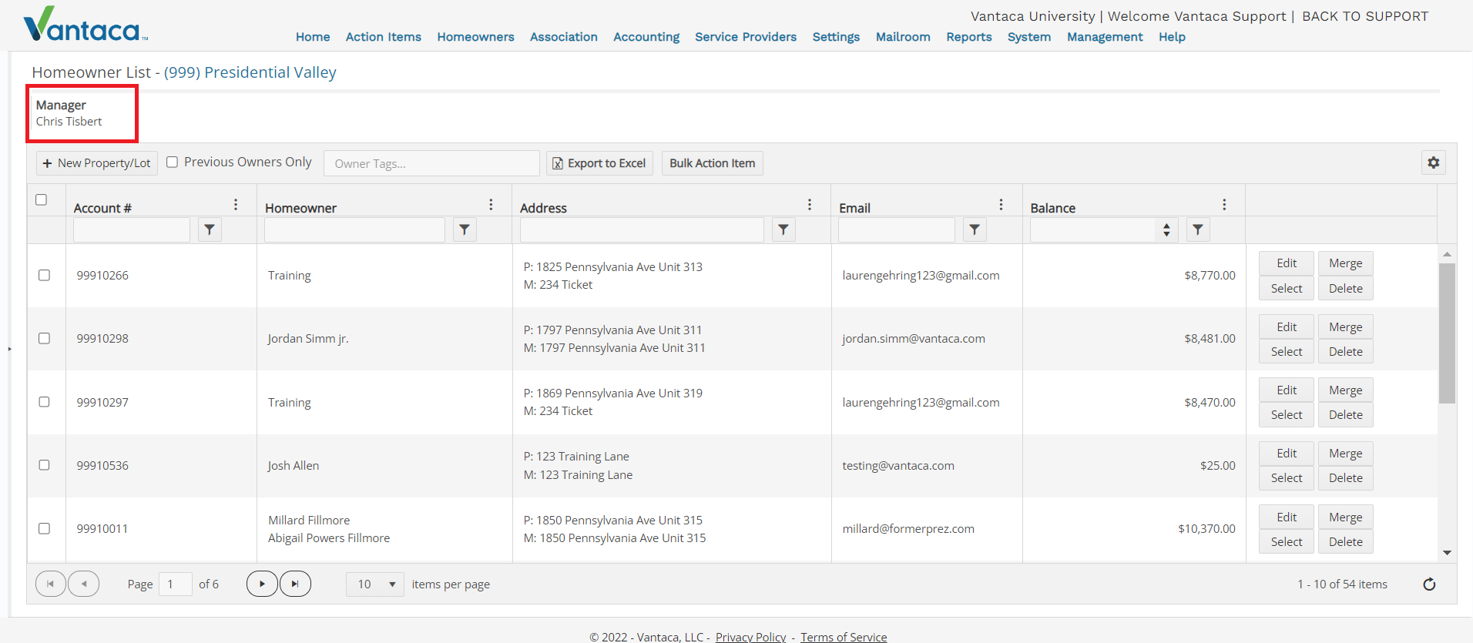This screenshot has width=1473, height=643.
Task: Open the Owner Tags selector
Action: point(431,163)
